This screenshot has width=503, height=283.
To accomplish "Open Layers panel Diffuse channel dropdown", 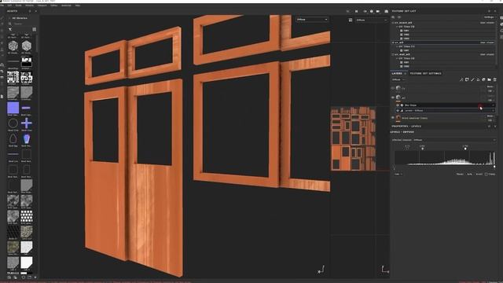I will (x=398, y=79).
